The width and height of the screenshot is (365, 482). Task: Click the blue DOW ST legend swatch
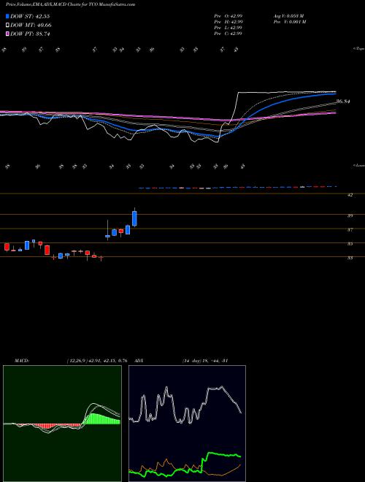click(8, 17)
